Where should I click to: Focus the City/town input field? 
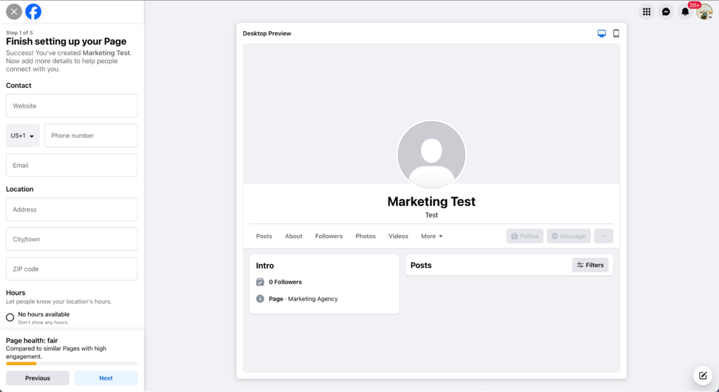pos(72,239)
